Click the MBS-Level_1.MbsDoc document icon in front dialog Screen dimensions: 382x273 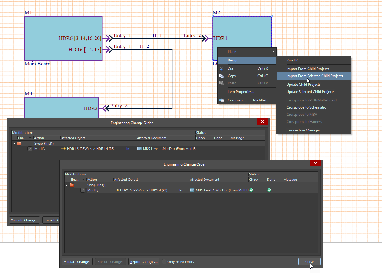[192, 190]
